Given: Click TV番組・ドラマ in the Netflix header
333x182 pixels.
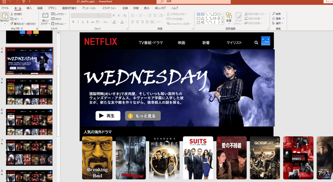Looking at the screenshot, I should pos(151,43).
